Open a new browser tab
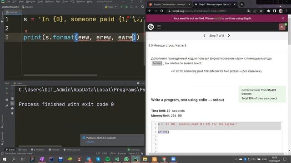Image resolution: width=291 pixels, height=163 pixels. click(x=242, y=4)
